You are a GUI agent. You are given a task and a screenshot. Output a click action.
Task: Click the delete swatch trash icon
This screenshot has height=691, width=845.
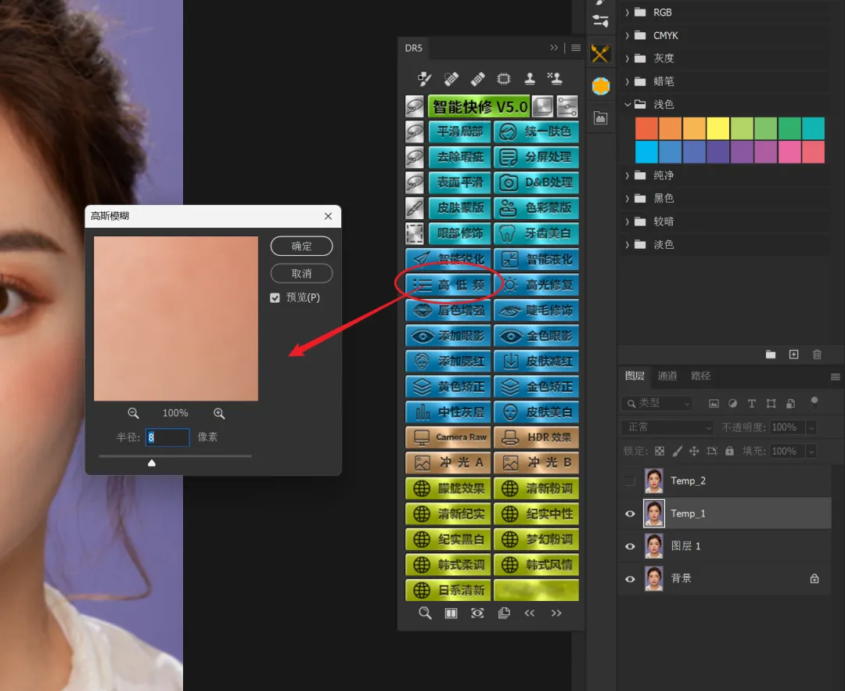click(x=817, y=354)
